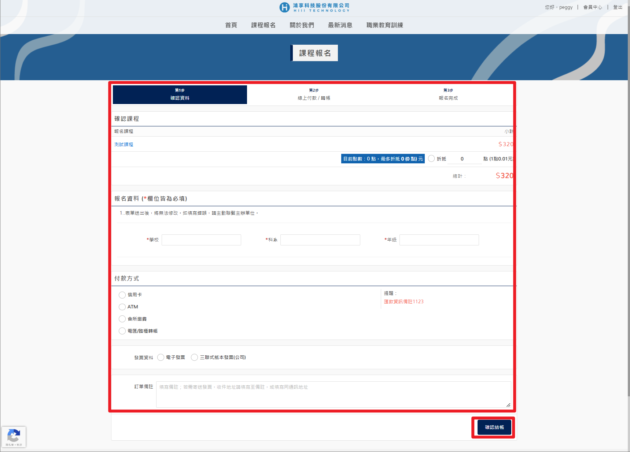630x452 pixels.
Task: Select the 信用卡 payment option
Action: [122, 295]
